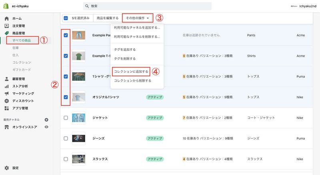Click in the 検索 search field

(147, 6)
